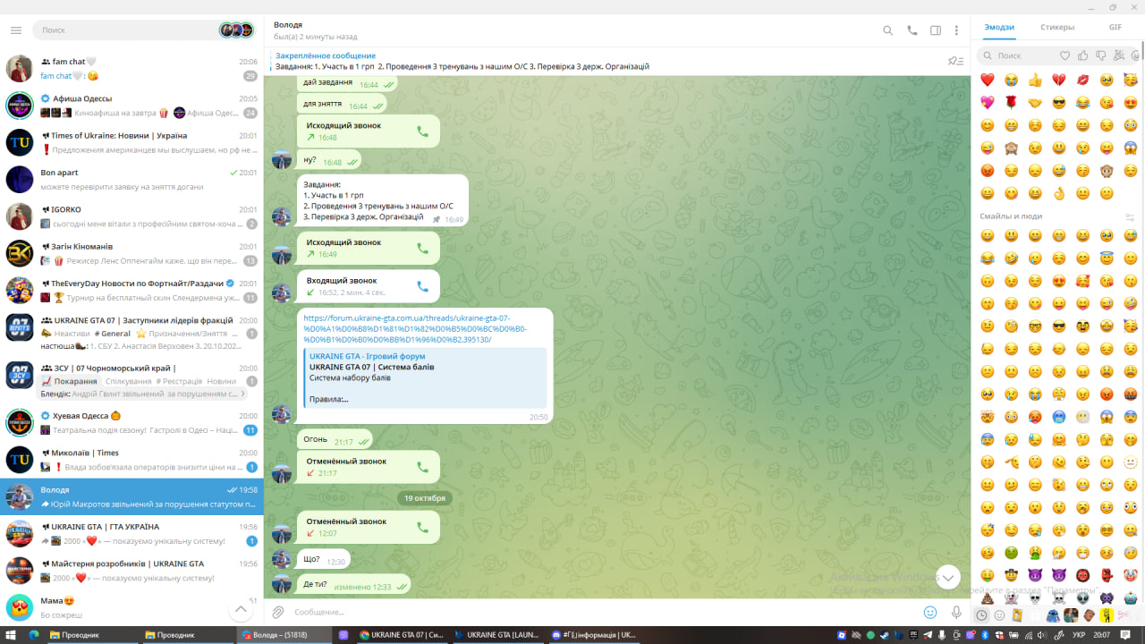This screenshot has height=644, width=1145.
Task: Switch to UKRAINE GTA 07 Chrome taskbar window
Action: coord(401,635)
